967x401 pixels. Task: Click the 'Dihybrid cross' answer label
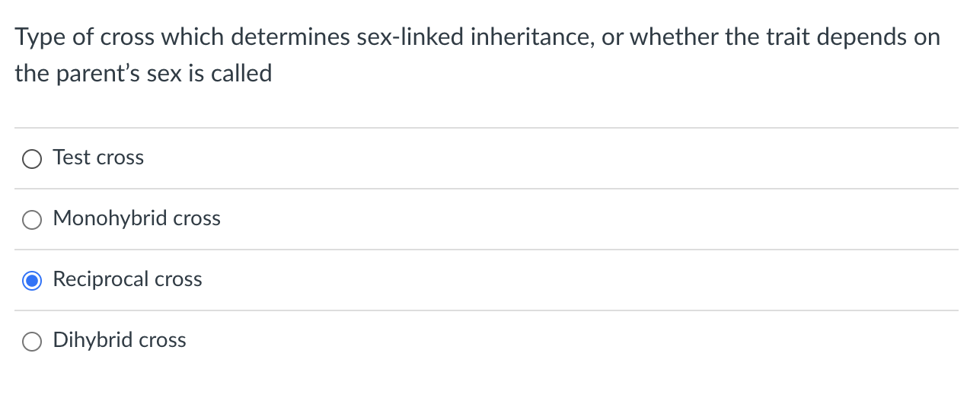click(120, 340)
